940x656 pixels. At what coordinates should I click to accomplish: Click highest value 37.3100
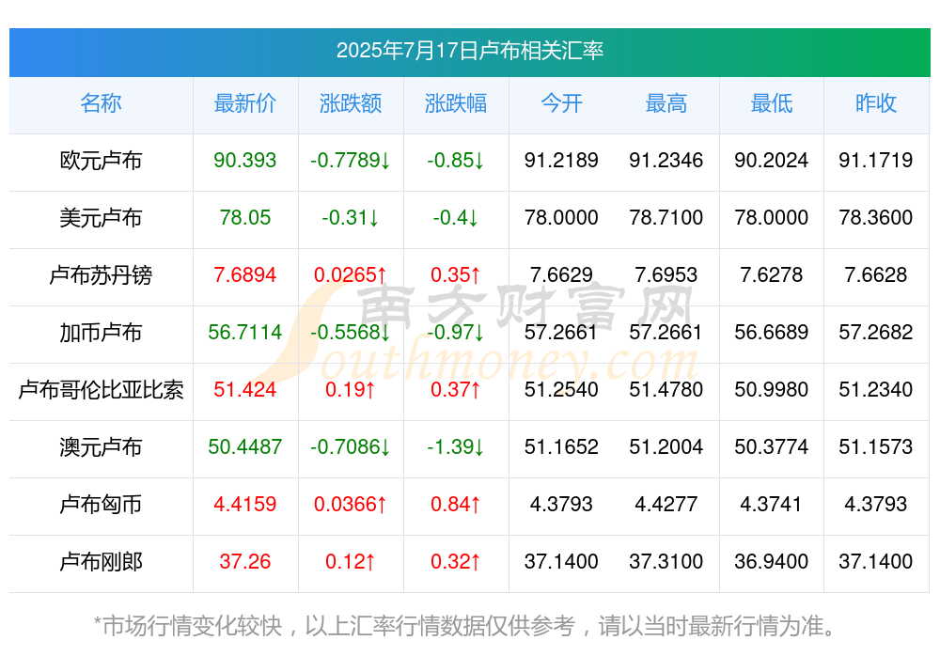tap(666, 561)
